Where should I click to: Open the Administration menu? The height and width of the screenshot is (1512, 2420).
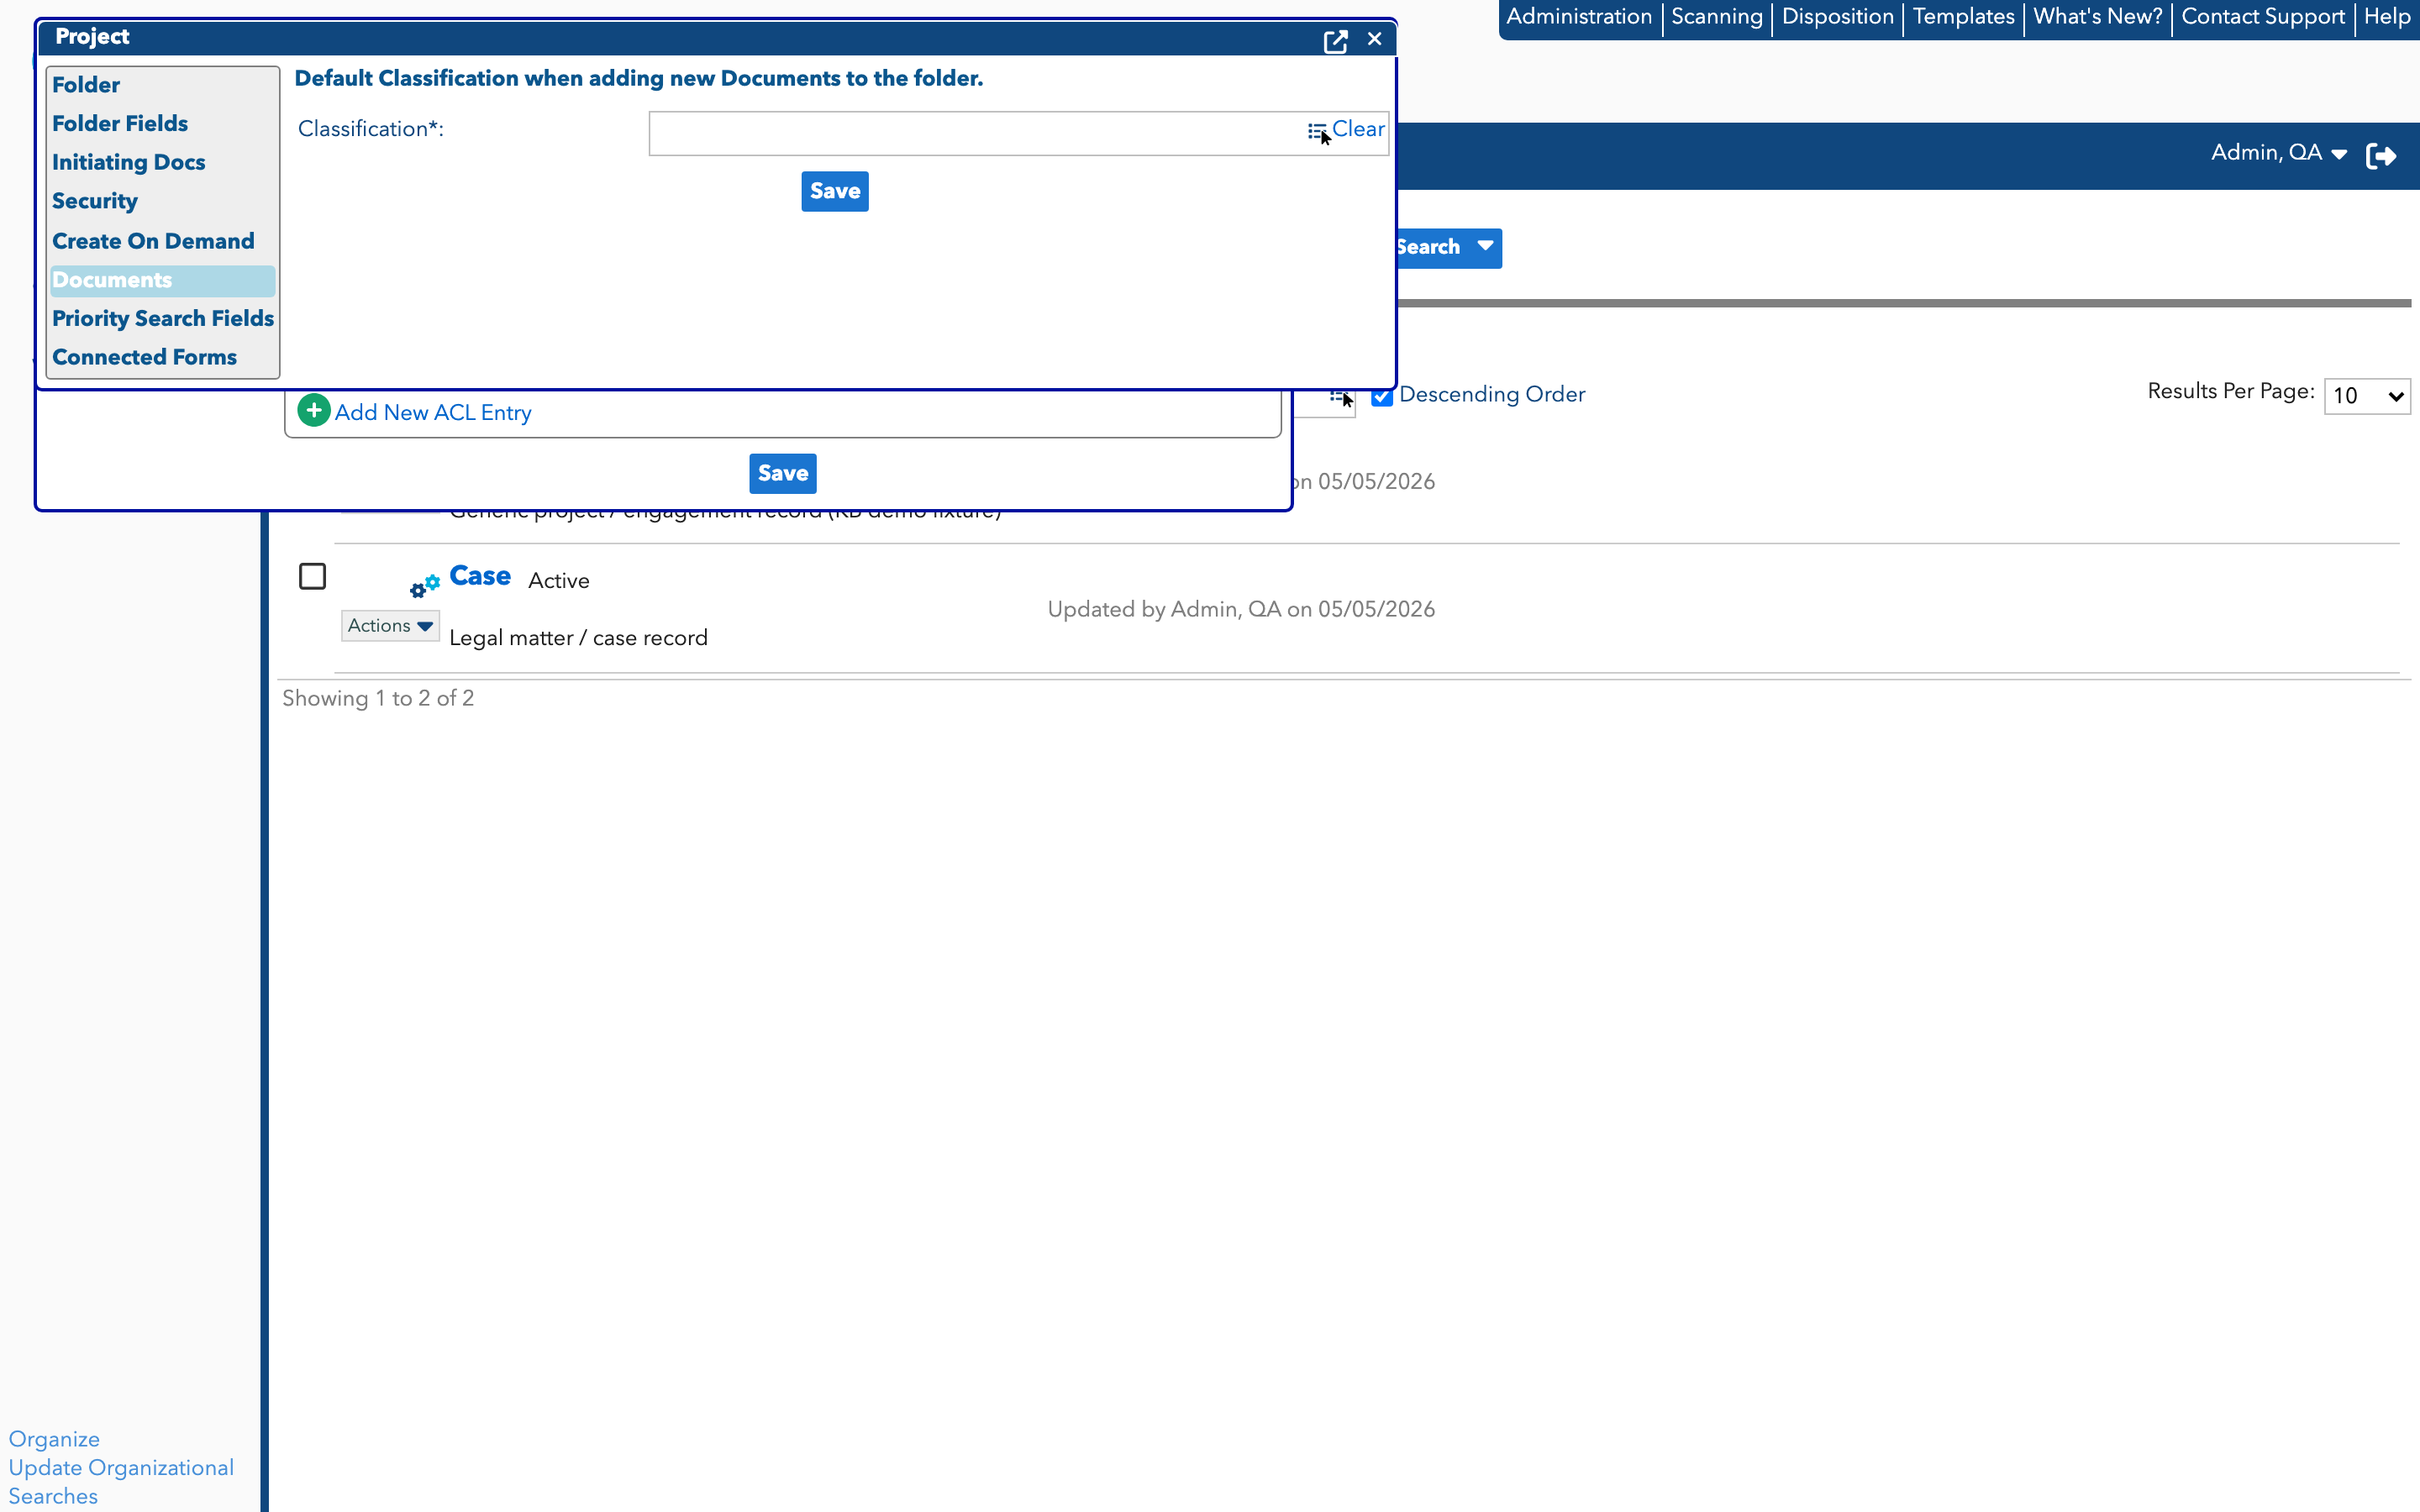pyautogui.click(x=1579, y=17)
